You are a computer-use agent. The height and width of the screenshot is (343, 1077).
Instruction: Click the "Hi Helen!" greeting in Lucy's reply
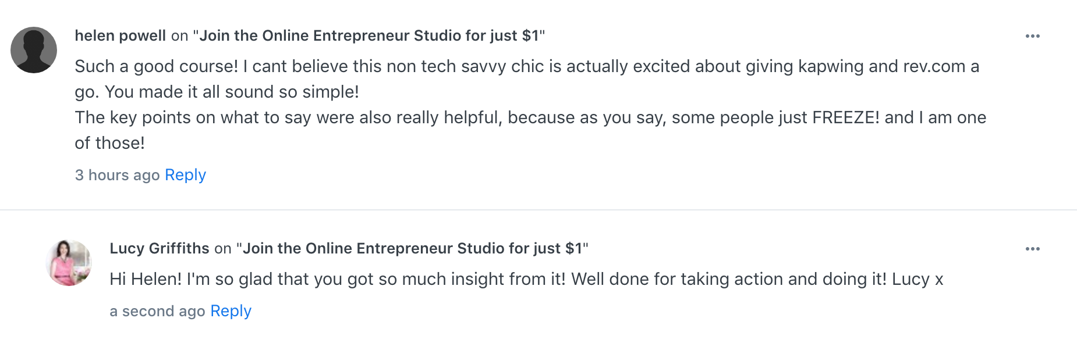click(x=146, y=279)
